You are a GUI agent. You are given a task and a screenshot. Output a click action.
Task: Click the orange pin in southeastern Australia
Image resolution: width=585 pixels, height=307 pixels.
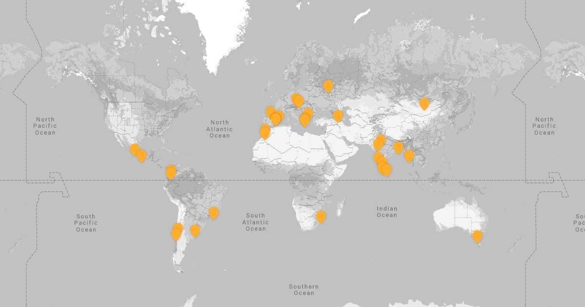[x=477, y=236]
